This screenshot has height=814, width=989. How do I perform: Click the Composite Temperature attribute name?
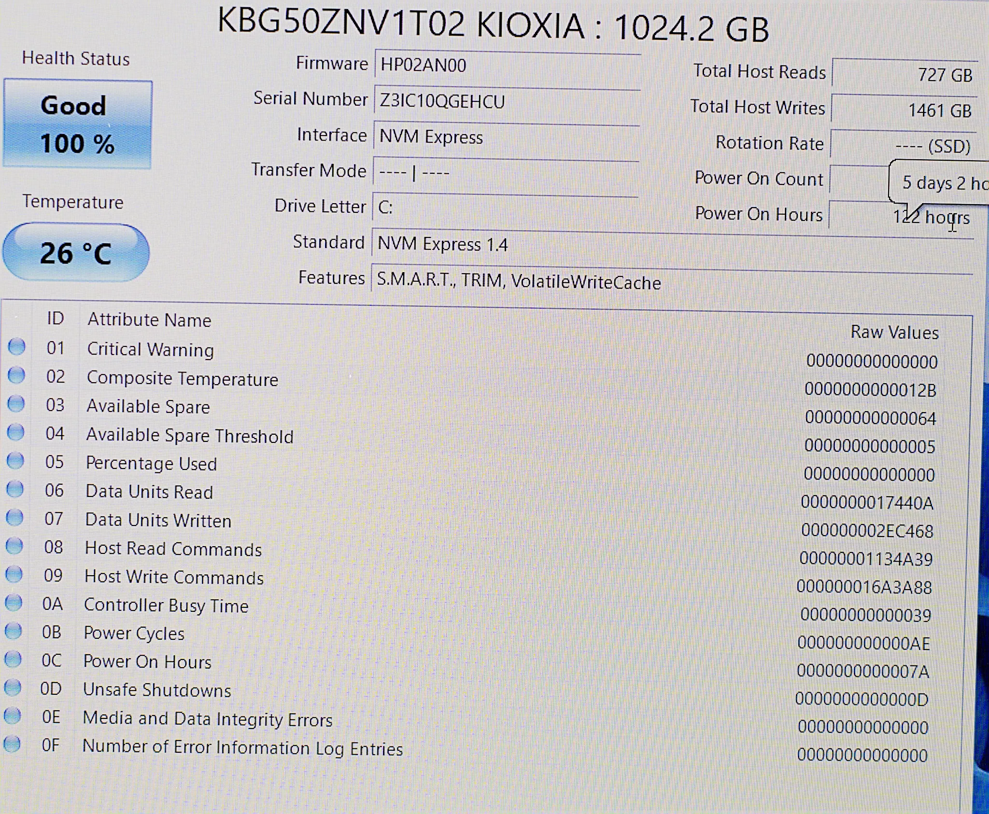tap(183, 379)
